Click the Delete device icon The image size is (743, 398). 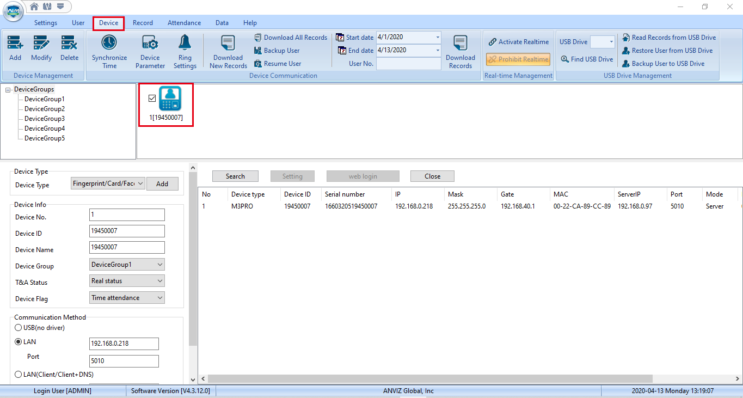tap(69, 43)
